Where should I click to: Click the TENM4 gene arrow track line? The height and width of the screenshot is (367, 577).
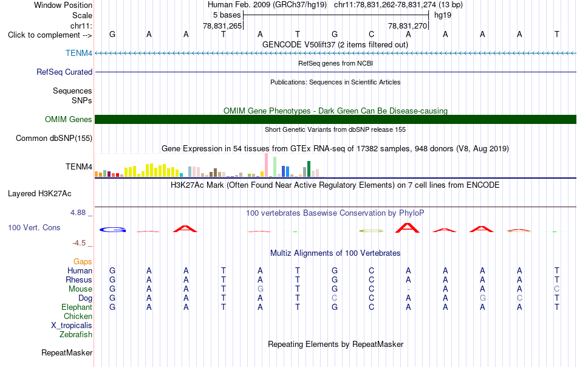coord(335,53)
